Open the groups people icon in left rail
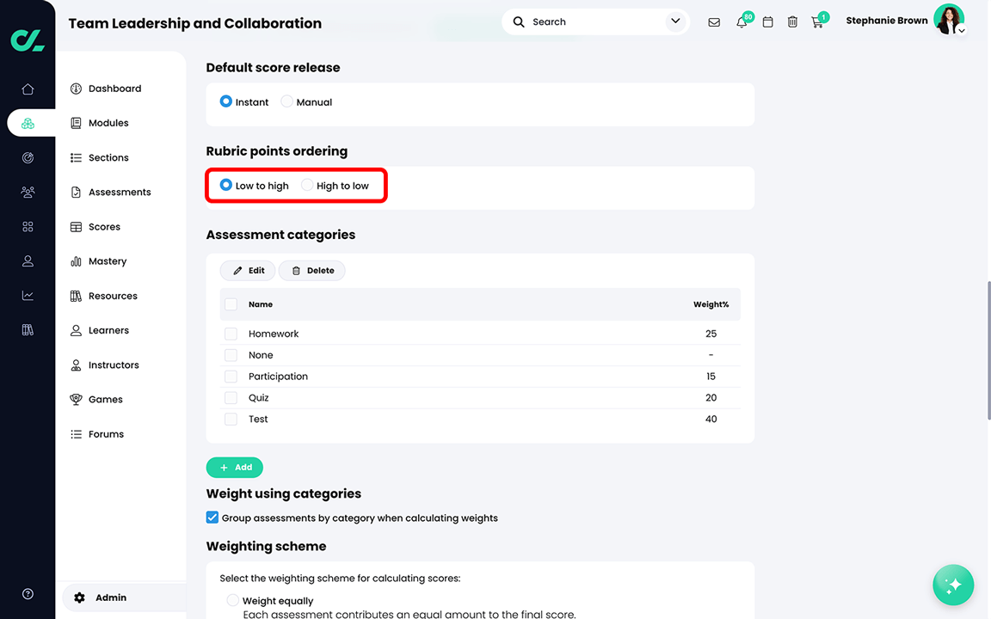Viewport: 991px width, 619px height. pos(28,192)
